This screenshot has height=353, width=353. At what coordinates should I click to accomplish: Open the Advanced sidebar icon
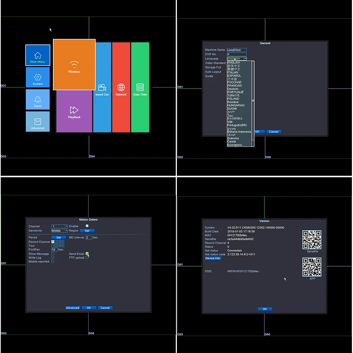[x=38, y=121]
